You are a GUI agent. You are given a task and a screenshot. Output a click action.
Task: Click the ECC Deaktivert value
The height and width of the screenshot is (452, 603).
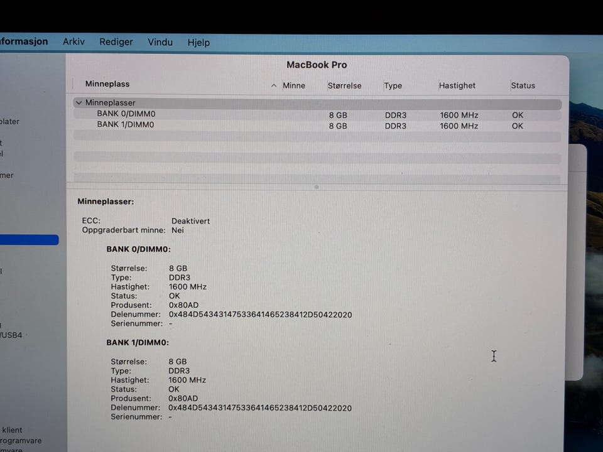point(190,221)
